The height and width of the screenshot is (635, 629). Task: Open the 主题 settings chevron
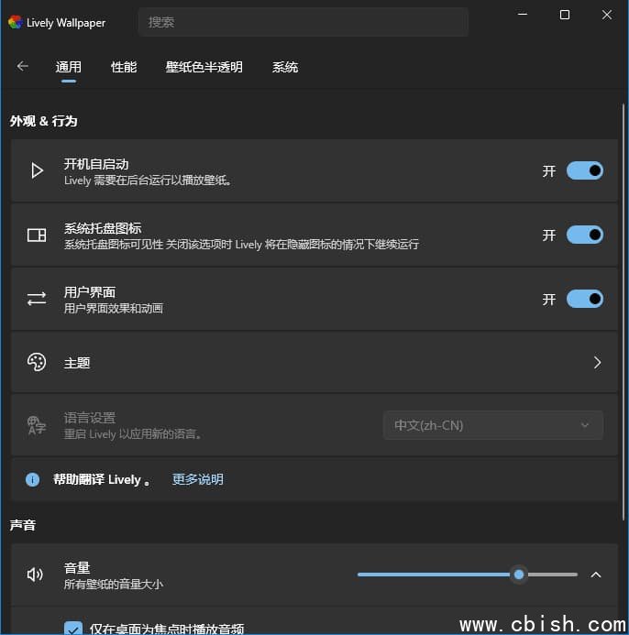click(597, 363)
